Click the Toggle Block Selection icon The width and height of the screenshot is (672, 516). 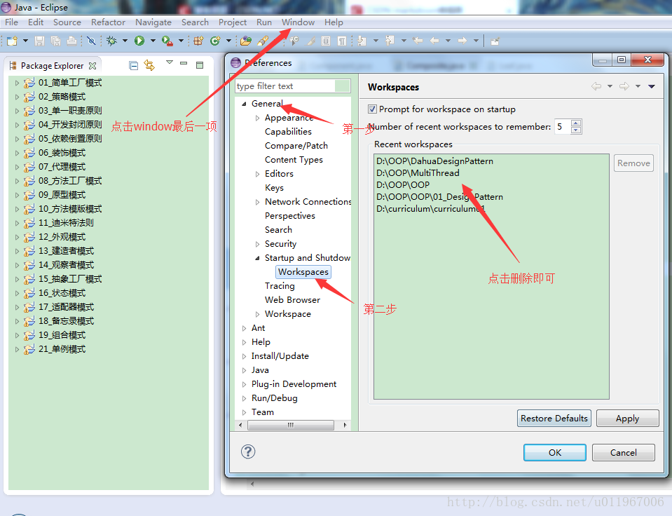click(326, 41)
